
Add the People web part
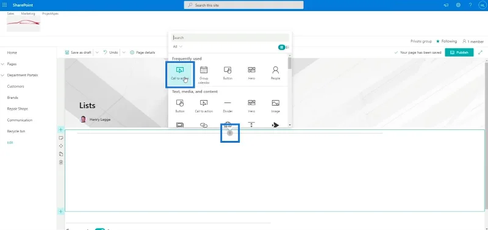276,73
